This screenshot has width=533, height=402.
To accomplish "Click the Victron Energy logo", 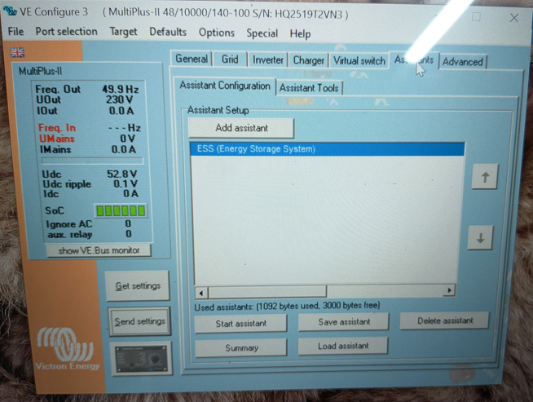I will click(67, 349).
